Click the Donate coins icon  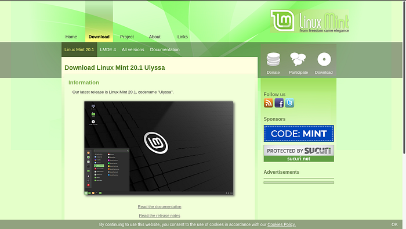tap(273, 59)
